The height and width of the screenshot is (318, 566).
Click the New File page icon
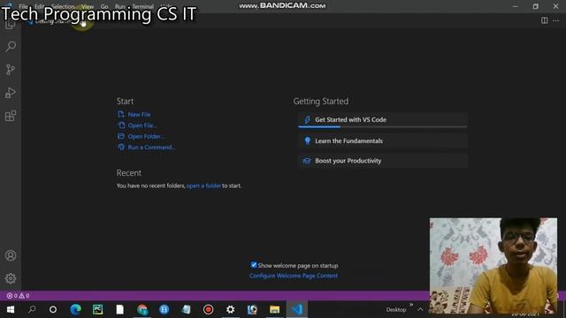[121, 114]
